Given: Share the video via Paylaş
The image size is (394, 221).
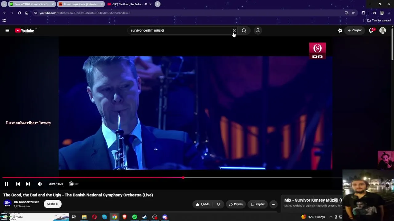Looking at the screenshot, I should tap(236, 204).
